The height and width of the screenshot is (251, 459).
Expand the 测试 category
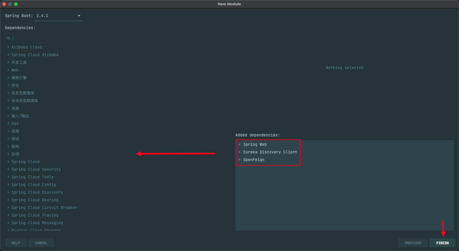click(8, 139)
